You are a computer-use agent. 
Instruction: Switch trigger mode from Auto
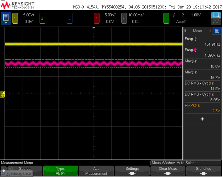(x=181, y=21)
